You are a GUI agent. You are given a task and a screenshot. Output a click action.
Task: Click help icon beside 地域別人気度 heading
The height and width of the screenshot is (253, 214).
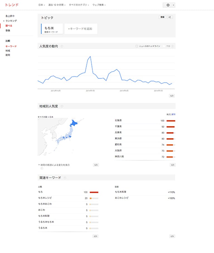[62, 106]
